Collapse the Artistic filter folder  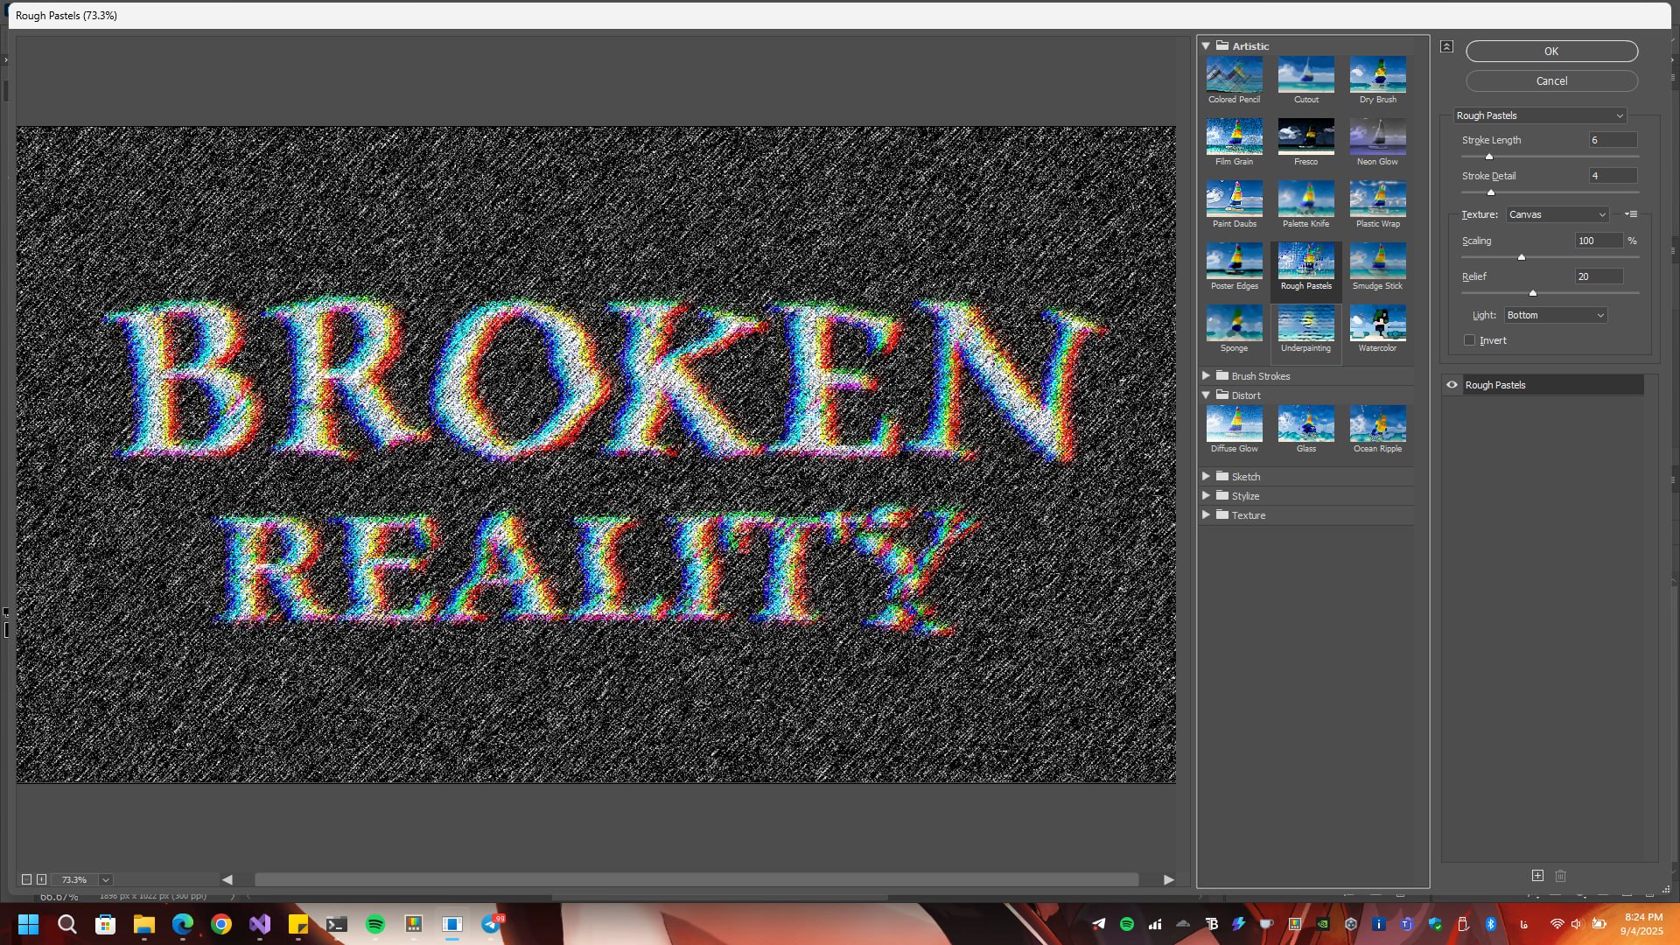coord(1206,45)
